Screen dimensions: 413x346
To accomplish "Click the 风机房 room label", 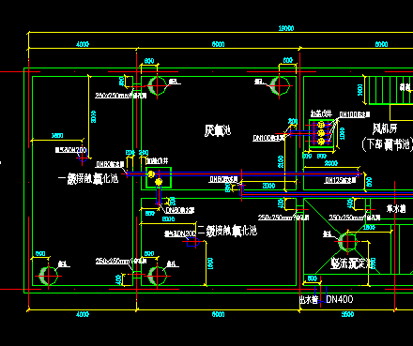I will click(385, 128).
